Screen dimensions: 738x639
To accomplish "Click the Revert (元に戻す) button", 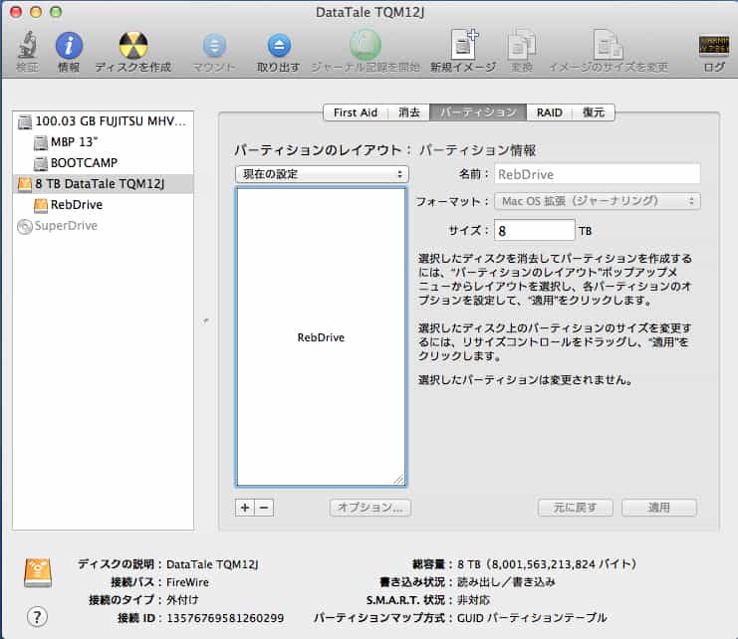I will 575,508.
